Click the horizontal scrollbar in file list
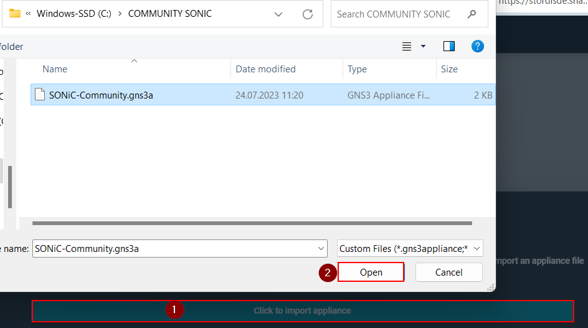The height and width of the screenshot is (328, 588). 249,223
